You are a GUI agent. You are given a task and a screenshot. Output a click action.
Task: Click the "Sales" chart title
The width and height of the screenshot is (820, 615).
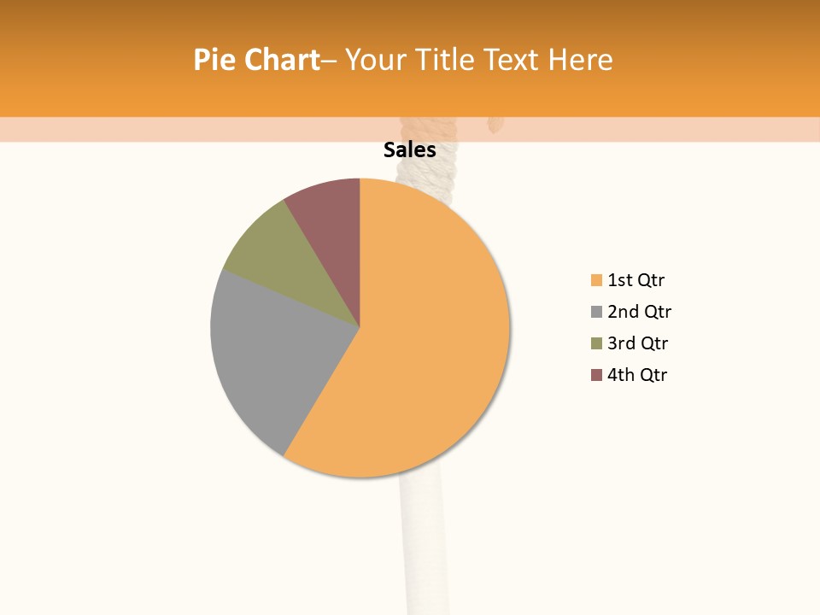pos(410,150)
